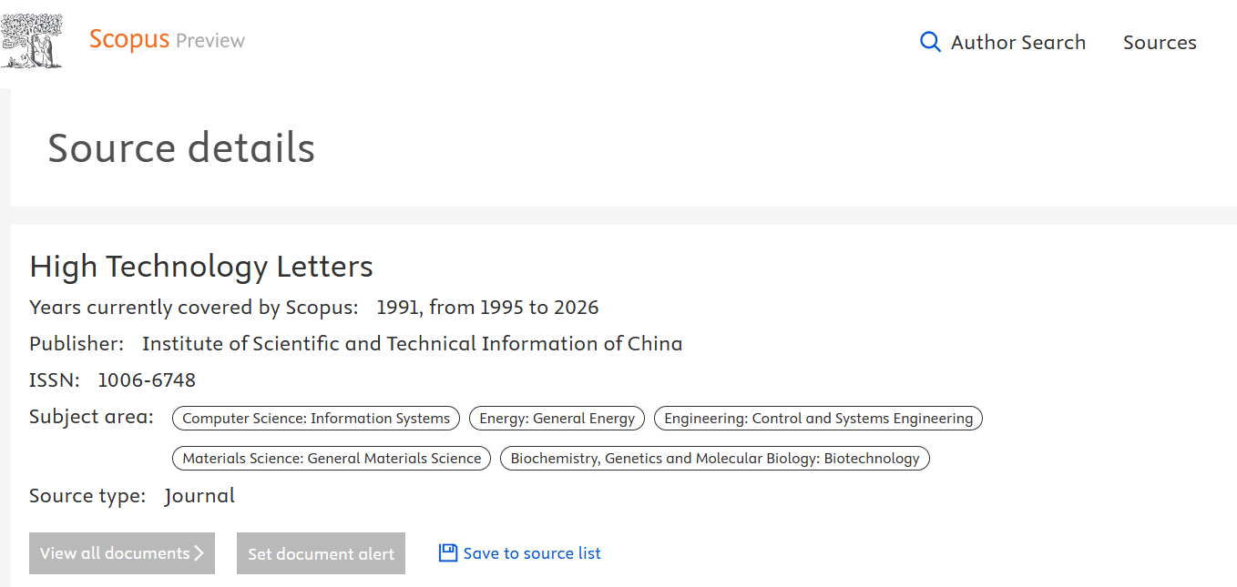
Task: Select the Computer Science: Information Systems tag
Action: point(316,419)
